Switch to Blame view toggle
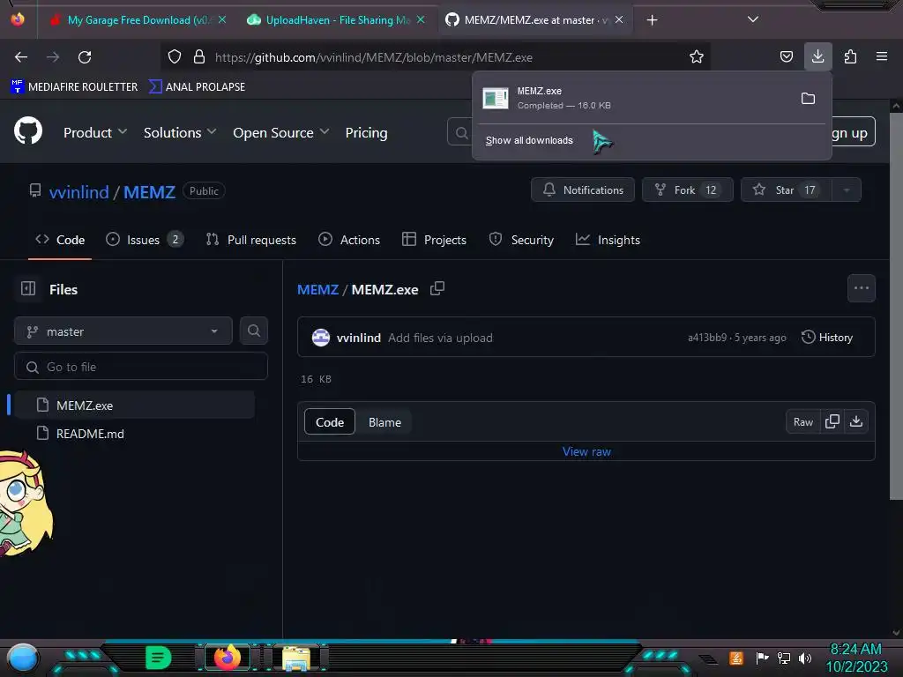Viewport: 903px width, 677px height. click(x=384, y=422)
